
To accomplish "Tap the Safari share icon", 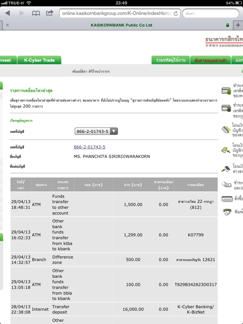I will tap(50, 13).
